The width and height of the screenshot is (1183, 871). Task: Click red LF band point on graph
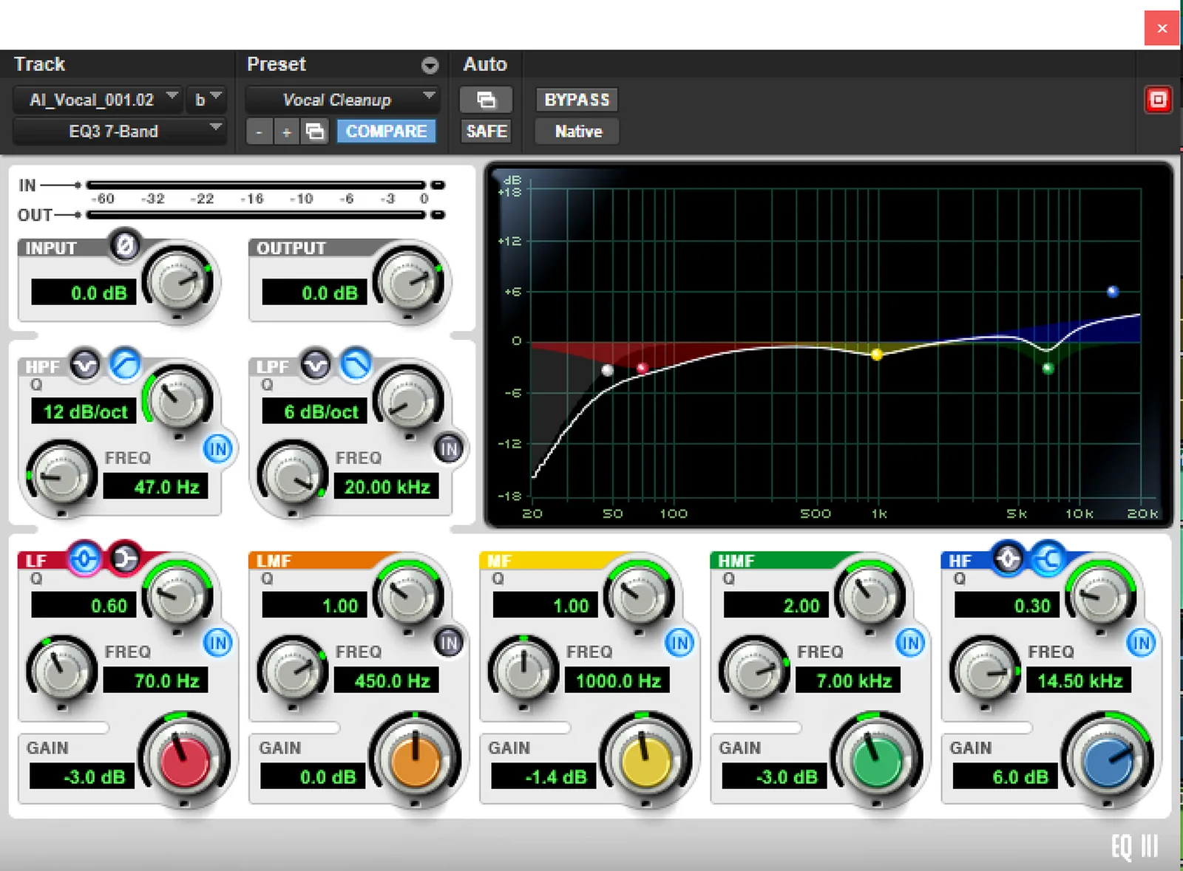coord(642,368)
